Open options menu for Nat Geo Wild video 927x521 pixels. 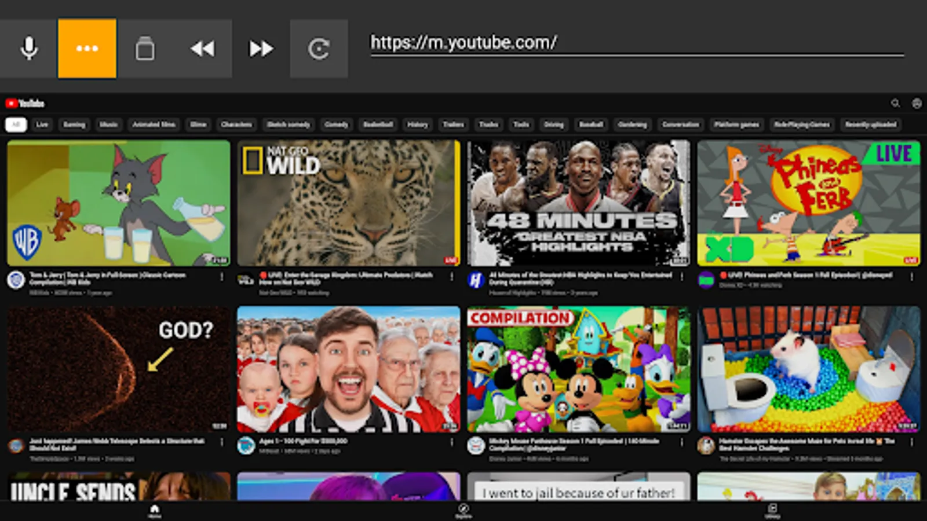452,277
